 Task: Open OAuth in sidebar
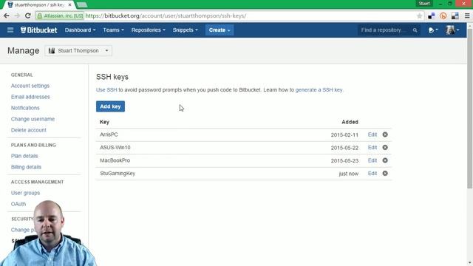point(18,204)
